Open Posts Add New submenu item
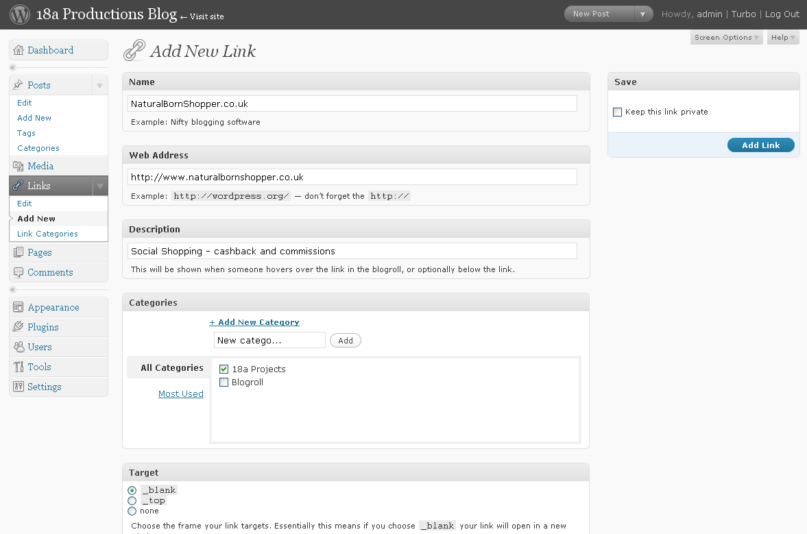The height and width of the screenshot is (534, 807). tap(34, 118)
